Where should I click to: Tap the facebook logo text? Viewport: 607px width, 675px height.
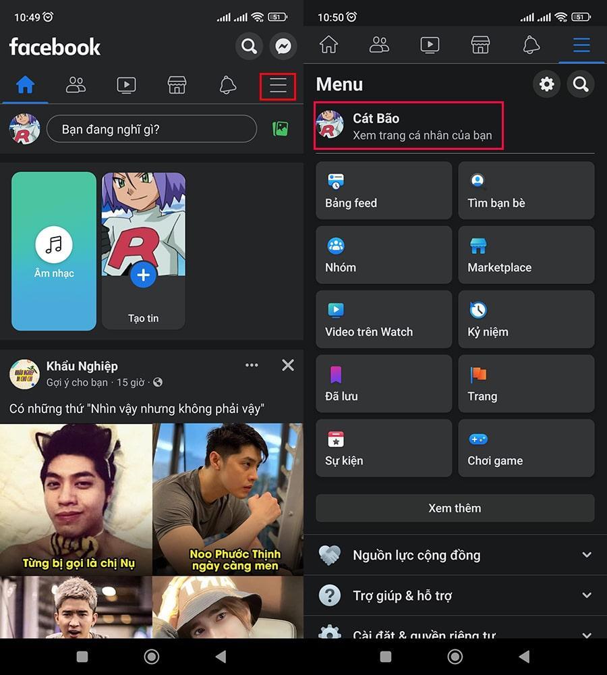55,47
